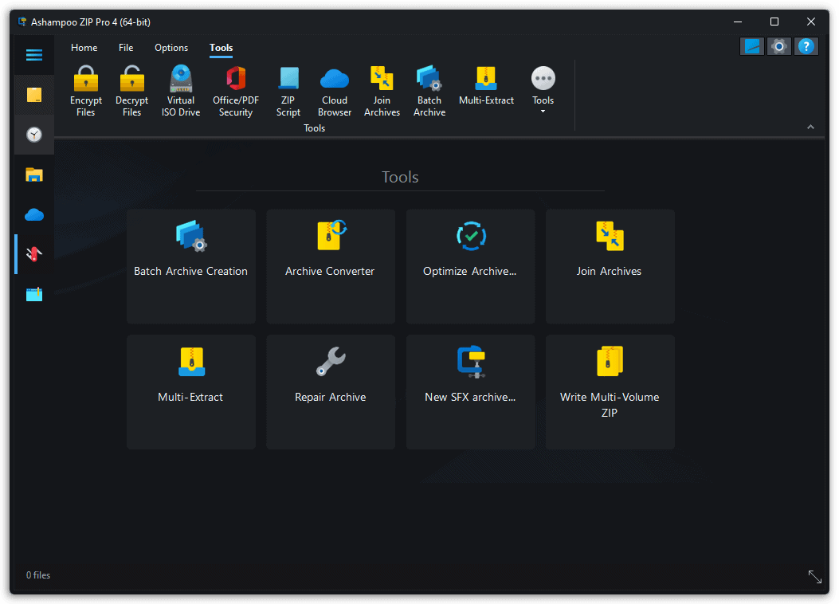Open help question mark icon

click(x=806, y=46)
